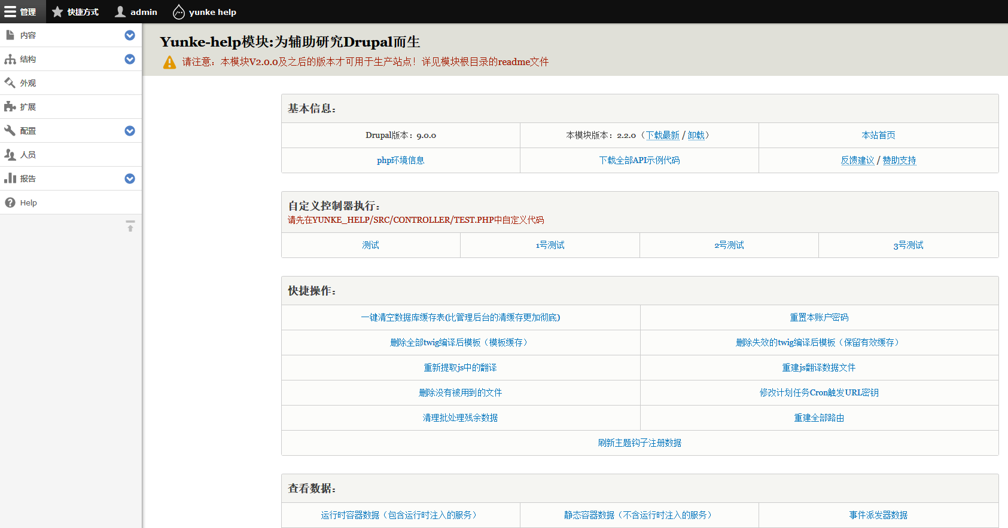Expand the 报告 submenu chevron
1008x528 pixels.
[x=130, y=179]
